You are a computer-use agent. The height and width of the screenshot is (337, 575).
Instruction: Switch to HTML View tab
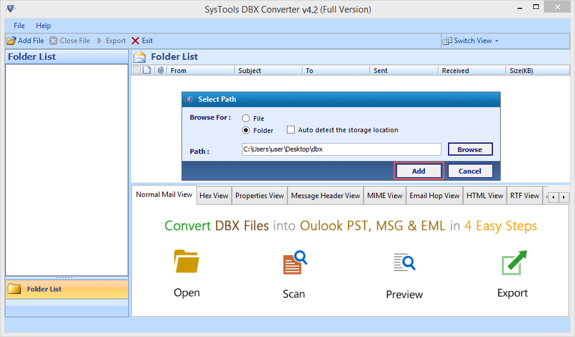[x=485, y=196]
